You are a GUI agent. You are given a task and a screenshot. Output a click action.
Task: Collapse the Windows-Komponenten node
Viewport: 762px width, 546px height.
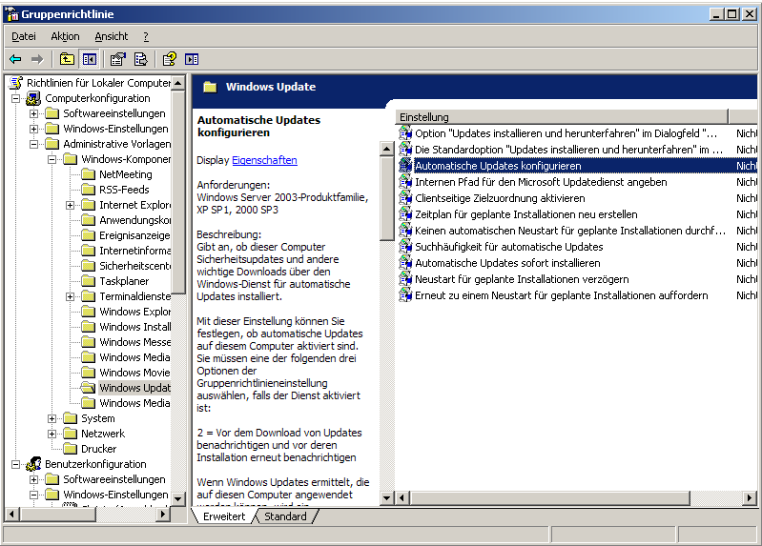point(51,159)
